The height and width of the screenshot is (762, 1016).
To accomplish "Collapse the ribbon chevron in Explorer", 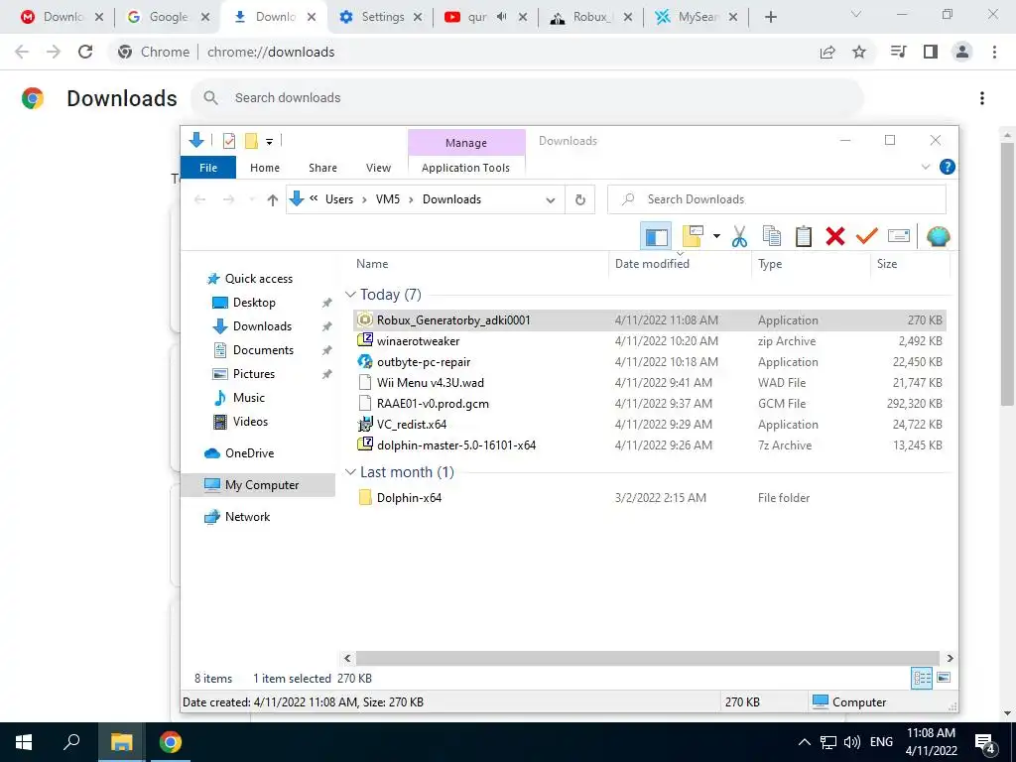I will pos(926,167).
